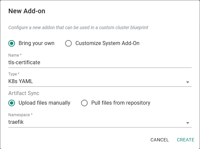The width and height of the screenshot is (200, 149).
Task: Click the New Add-on dialog title
Action: coord(27,11)
